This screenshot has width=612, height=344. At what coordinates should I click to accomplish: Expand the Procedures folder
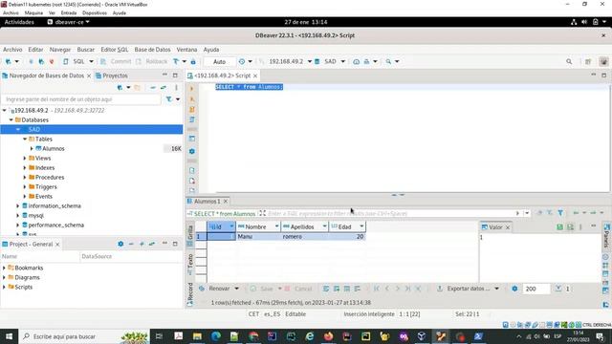[x=25, y=178]
